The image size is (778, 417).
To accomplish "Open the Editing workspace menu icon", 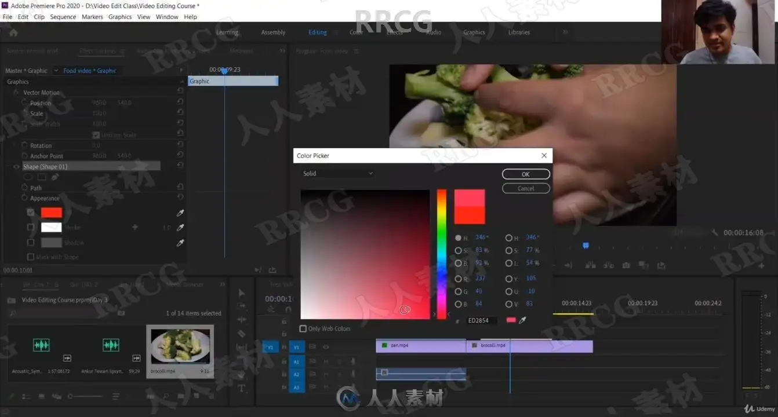I will point(336,32).
